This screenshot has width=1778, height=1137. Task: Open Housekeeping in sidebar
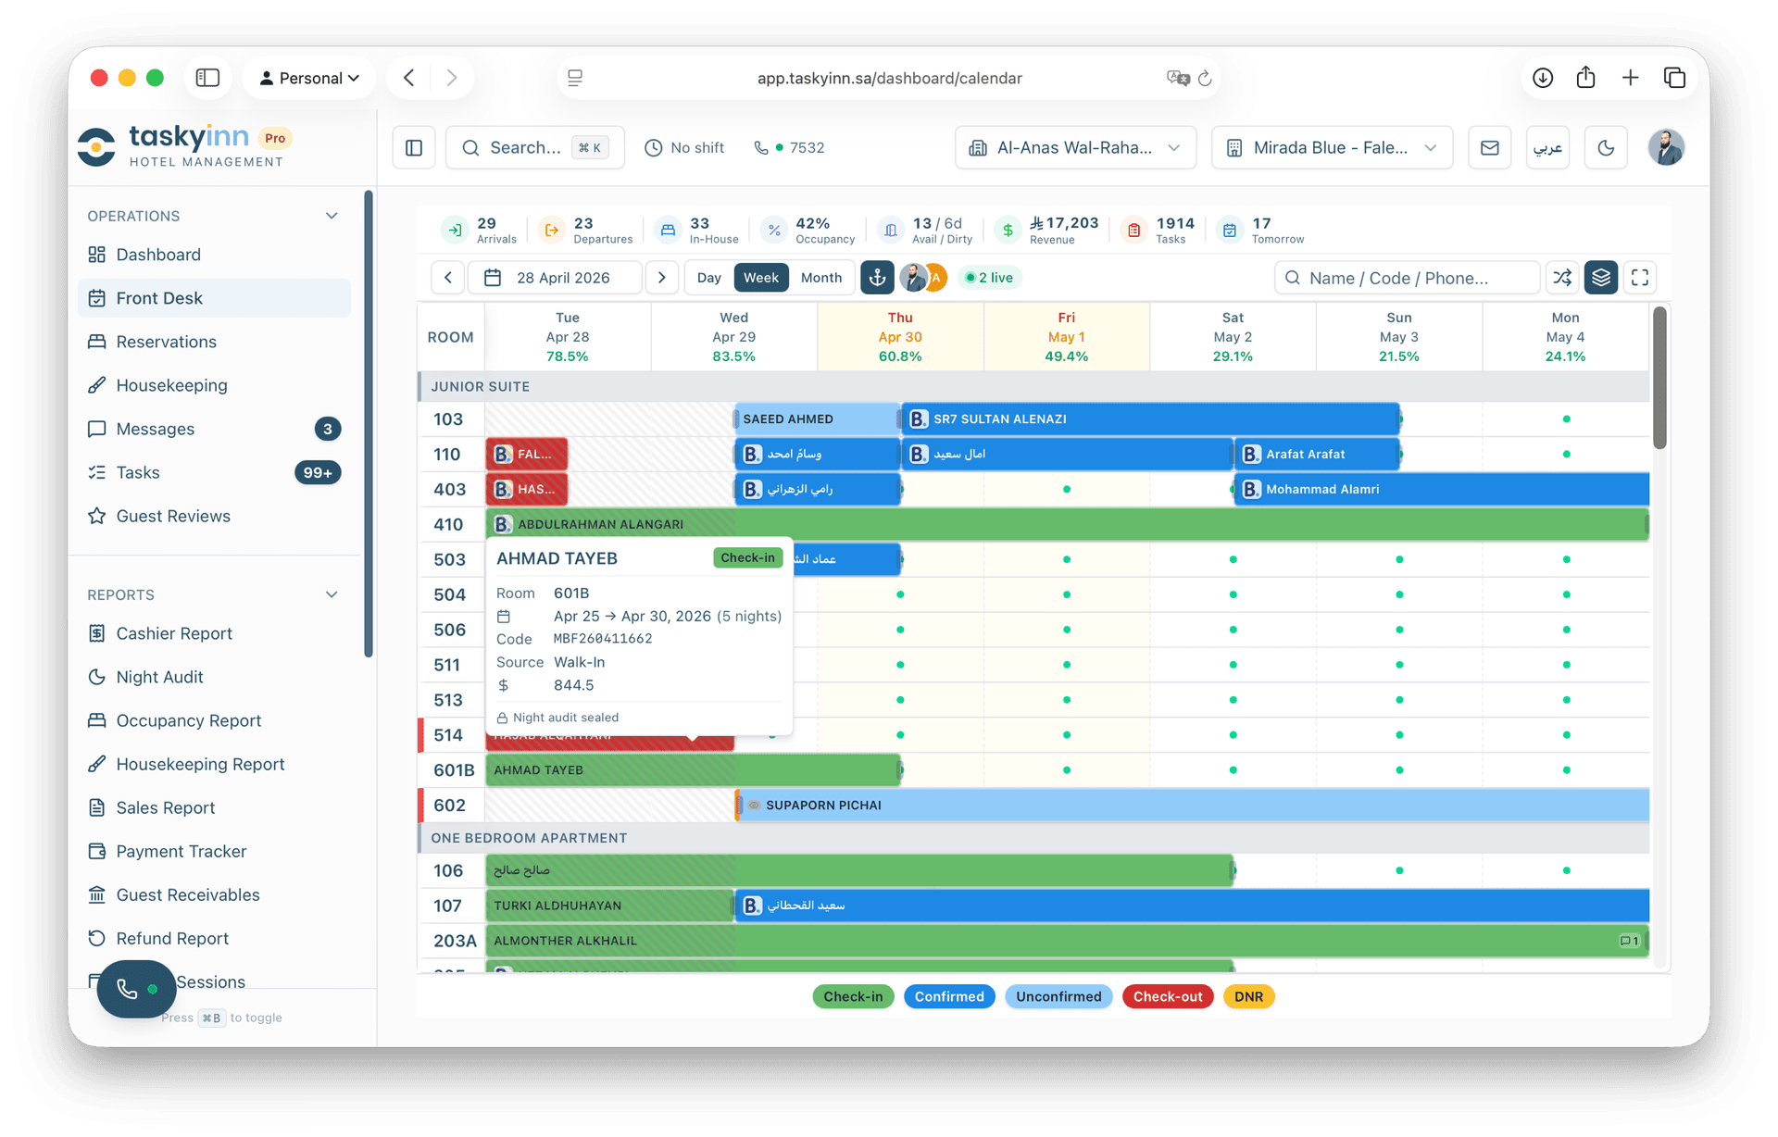click(171, 385)
